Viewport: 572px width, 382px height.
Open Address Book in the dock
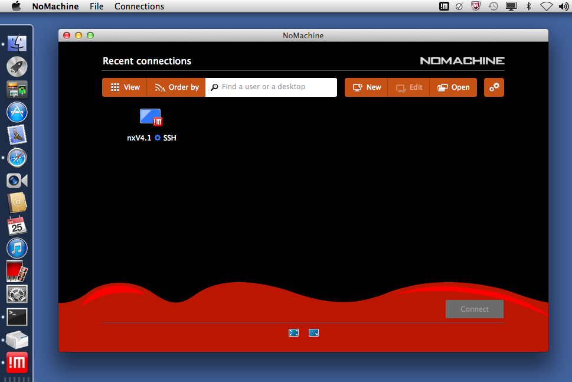(17, 203)
